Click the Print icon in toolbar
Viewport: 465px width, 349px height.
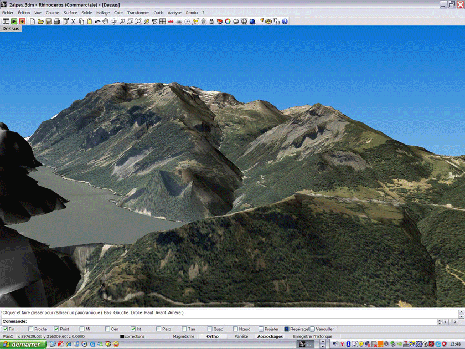click(57, 22)
